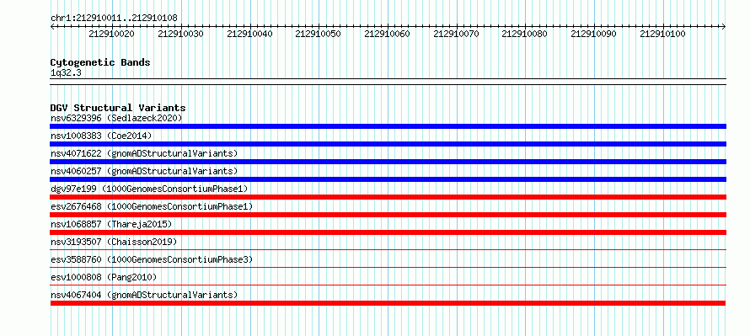Click ruler position 212910100
This screenshot has height=336, width=750.
[662, 34]
